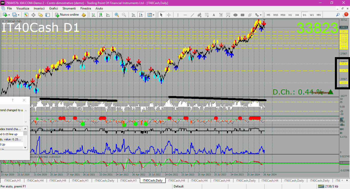Switch chart to line chart type

pyautogui.click(x=108, y=15)
